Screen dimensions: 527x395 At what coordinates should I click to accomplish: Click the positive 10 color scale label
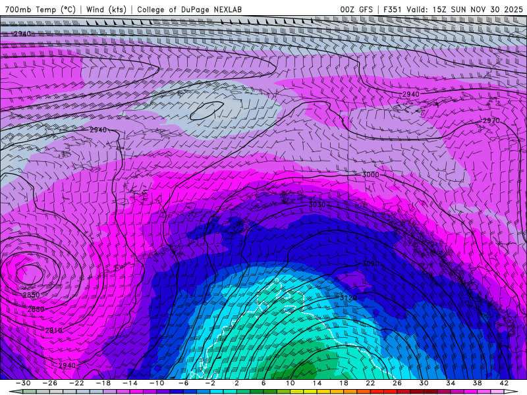click(290, 383)
